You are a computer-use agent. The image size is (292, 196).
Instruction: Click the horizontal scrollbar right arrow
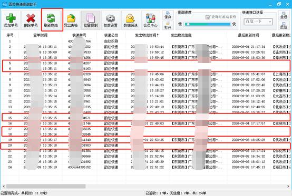[288, 186]
